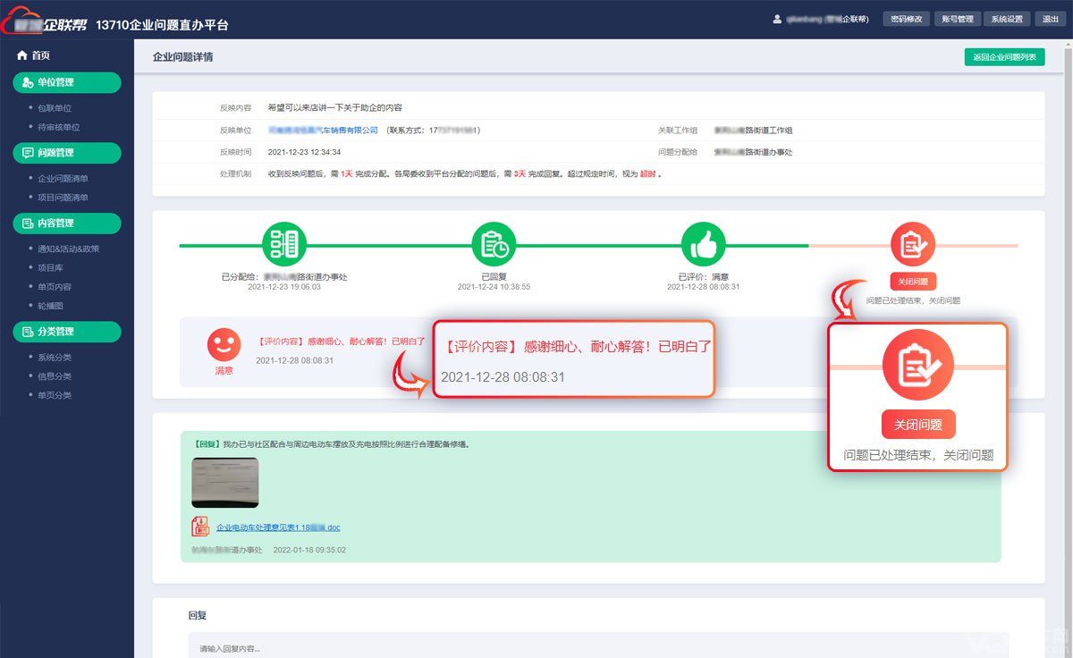Click the doc file download icon
The image size is (1073, 658).
pyautogui.click(x=200, y=527)
